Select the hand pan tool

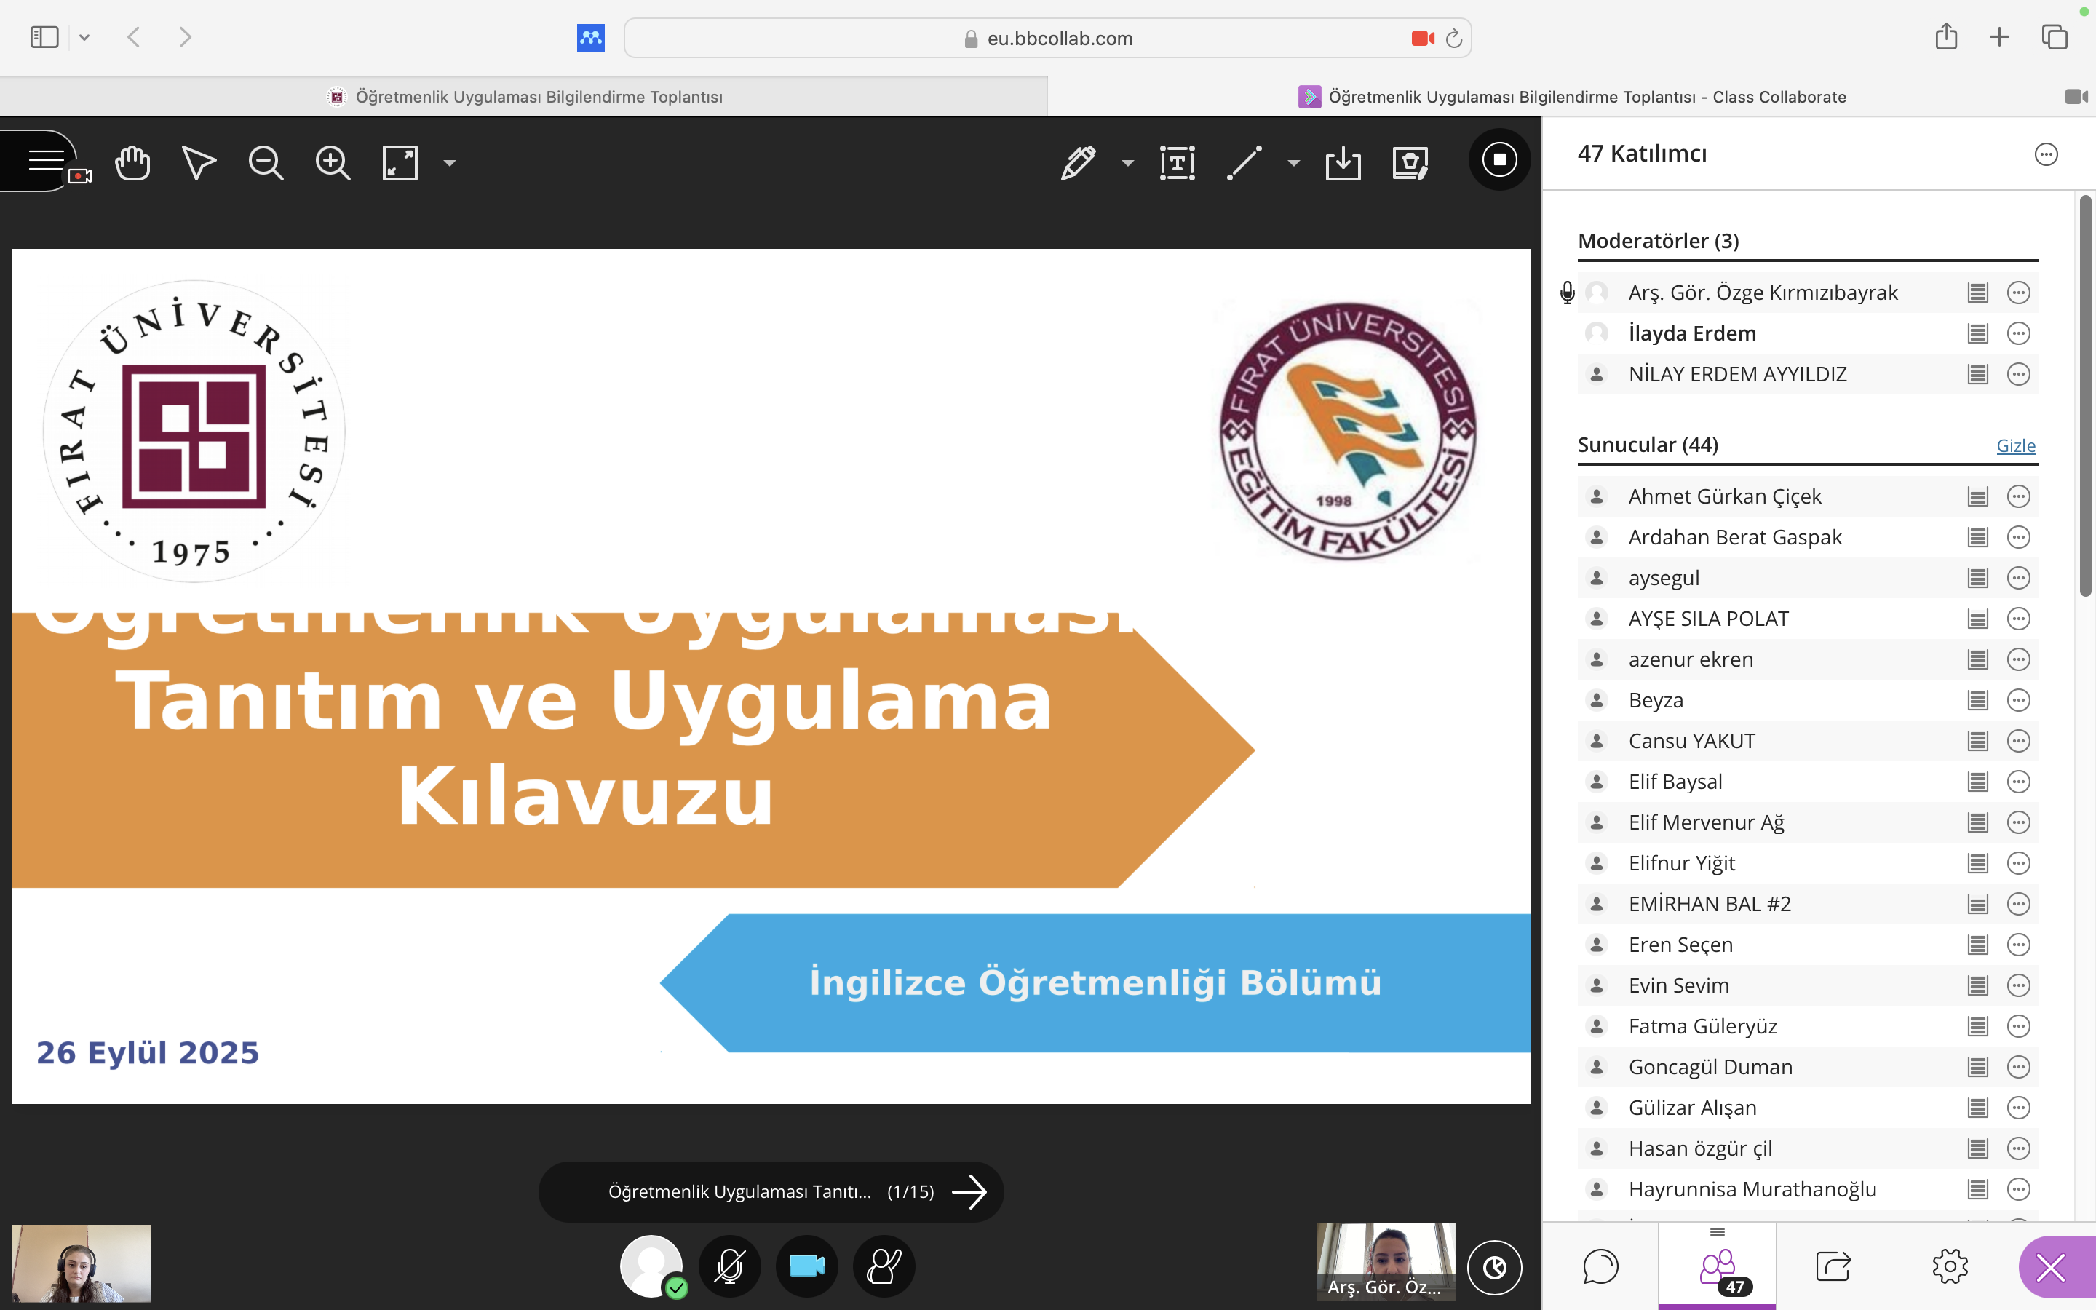point(132,163)
